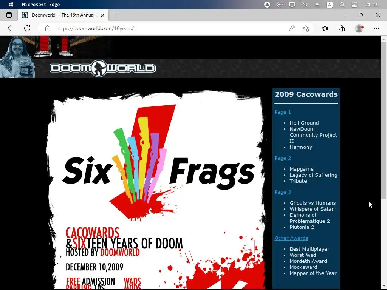387x290 pixels.
Task: Open Settings and more menu
Action: pos(376,28)
